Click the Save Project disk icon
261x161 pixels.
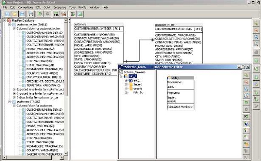pos(22,14)
